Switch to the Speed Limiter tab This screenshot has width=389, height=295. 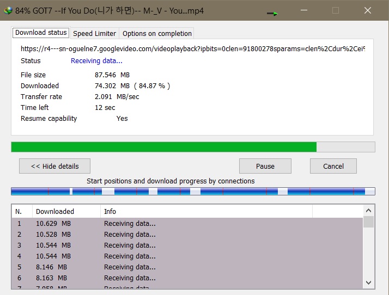click(x=94, y=33)
